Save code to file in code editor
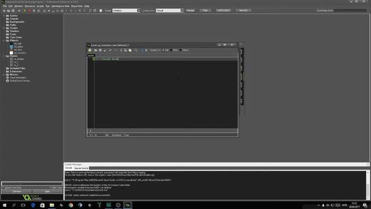371x209 pixels. point(100,51)
